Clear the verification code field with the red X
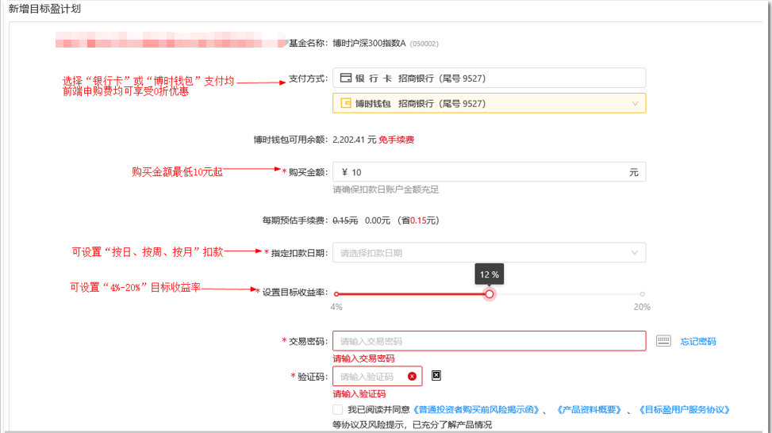Viewport: 772px width, 433px height. (x=412, y=377)
